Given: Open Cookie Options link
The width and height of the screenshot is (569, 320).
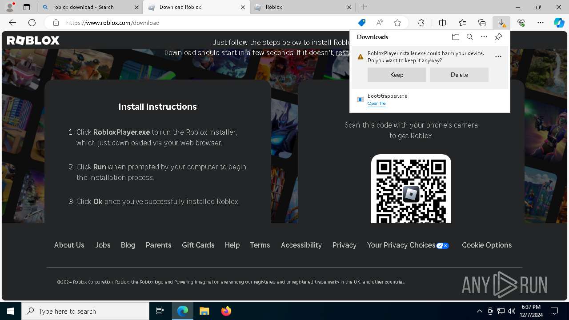Looking at the screenshot, I should pyautogui.click(x=487, y=245).
